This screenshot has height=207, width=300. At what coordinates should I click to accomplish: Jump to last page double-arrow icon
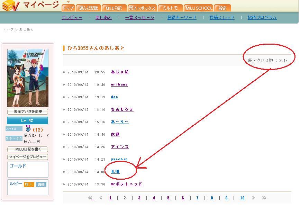click(264, 198)
